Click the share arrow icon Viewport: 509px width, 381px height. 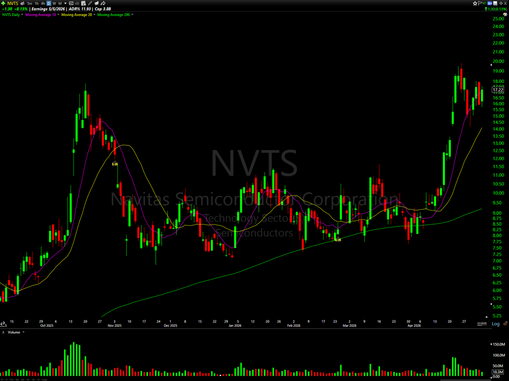point(103,3)
